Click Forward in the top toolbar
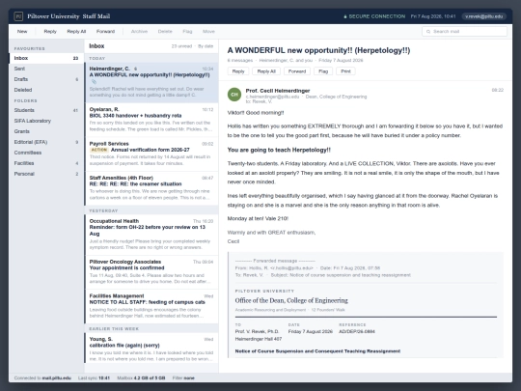 [106, 32]
